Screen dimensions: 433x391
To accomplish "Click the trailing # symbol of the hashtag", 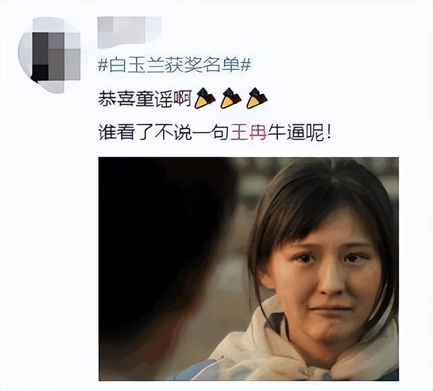I will [246, 66].
